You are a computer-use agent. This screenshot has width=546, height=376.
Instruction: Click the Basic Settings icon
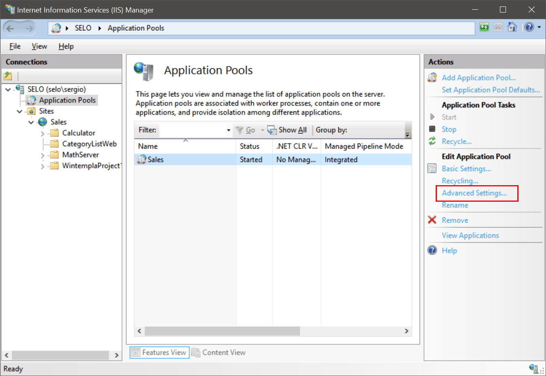[x=432, y=169]
